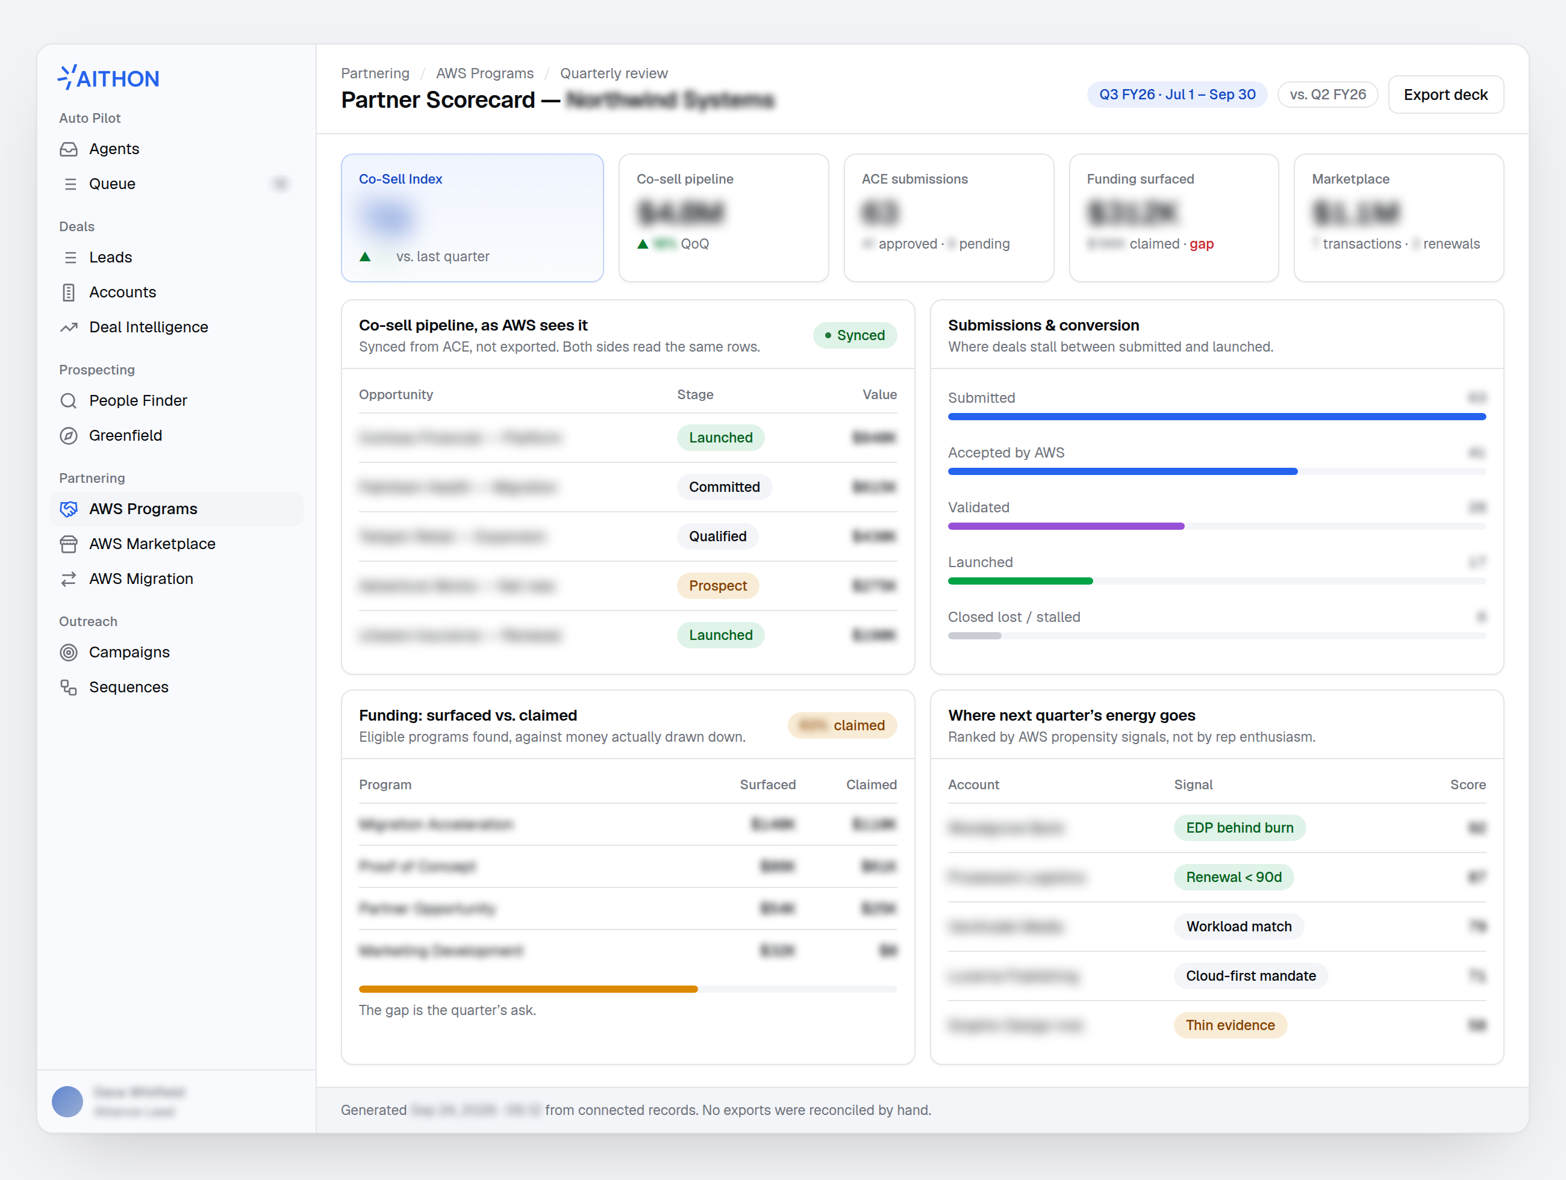Click the EDP behind burn signal
The height and width of the screenshot is (1180, 1566).
tap(1240, 828)
